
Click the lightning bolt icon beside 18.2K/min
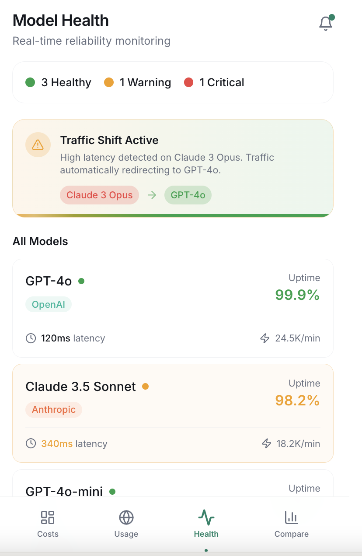266,443
